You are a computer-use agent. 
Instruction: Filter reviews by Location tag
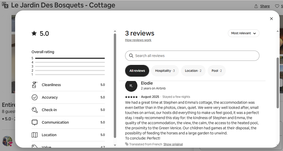click(x=193, y=71)
